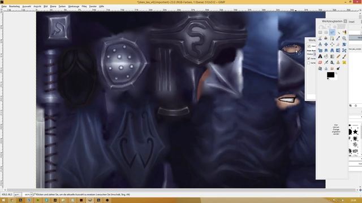Enable the unchecked checkbox in tool options

tap(309, 63)
